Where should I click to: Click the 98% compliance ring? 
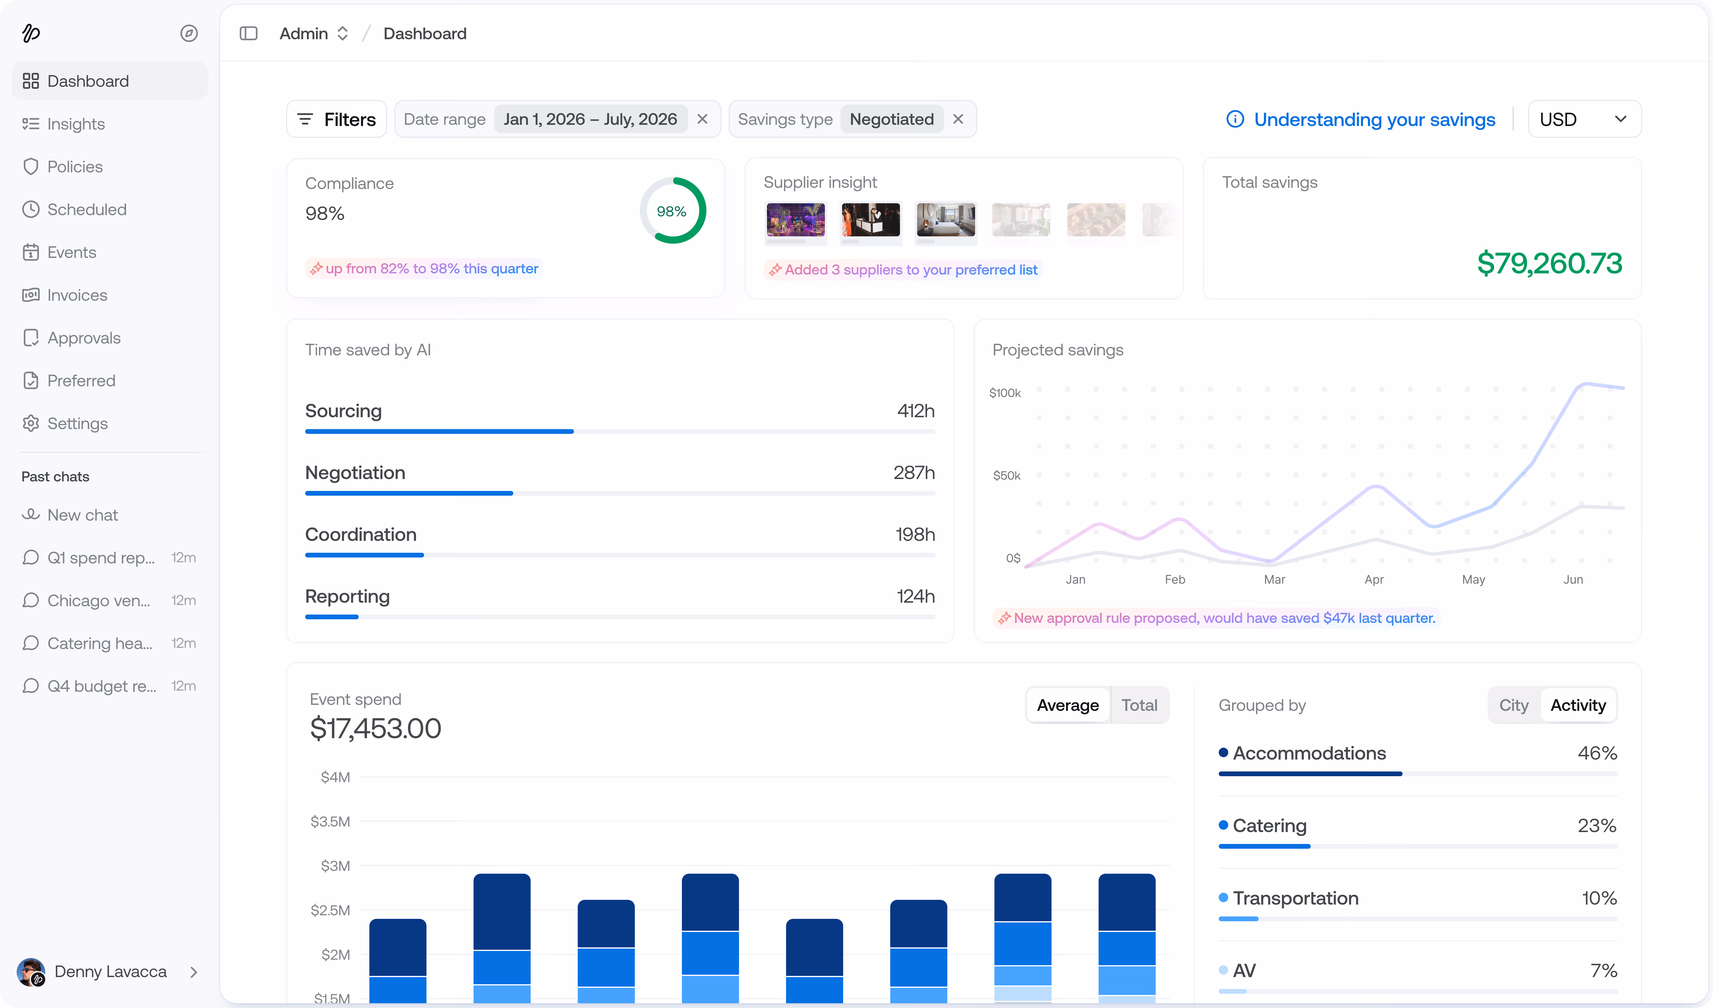(672, 211)
